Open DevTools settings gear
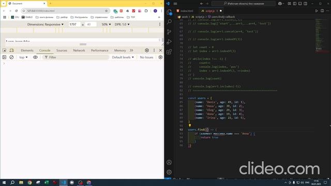Viewport: 331px width, 186px height. [147, 51]
